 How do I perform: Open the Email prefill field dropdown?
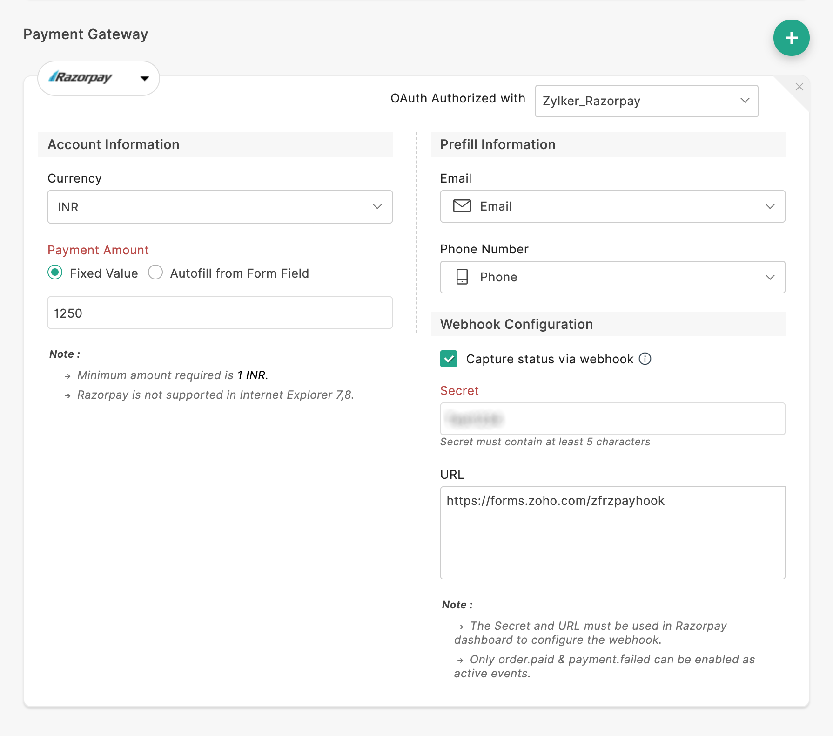click(612, 206)
